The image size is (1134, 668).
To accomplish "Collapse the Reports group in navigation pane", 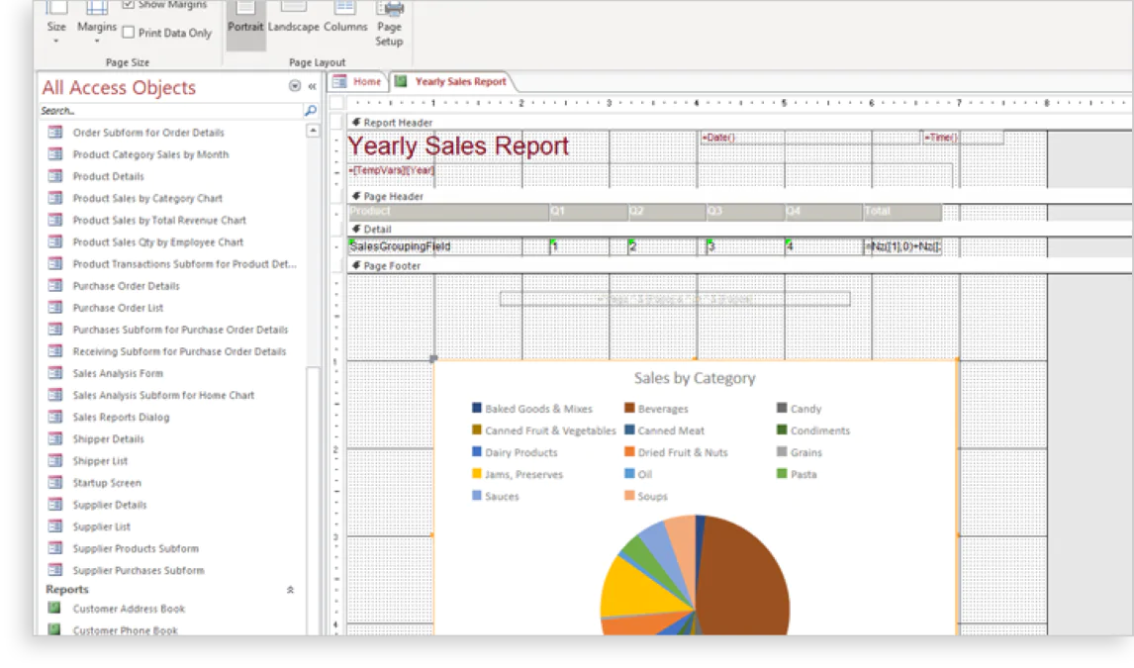I will 290,589.
